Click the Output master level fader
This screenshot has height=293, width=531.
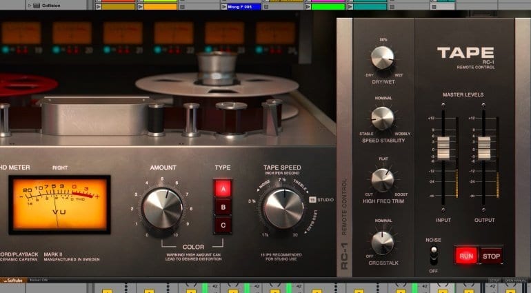click(x=484, y=145)
